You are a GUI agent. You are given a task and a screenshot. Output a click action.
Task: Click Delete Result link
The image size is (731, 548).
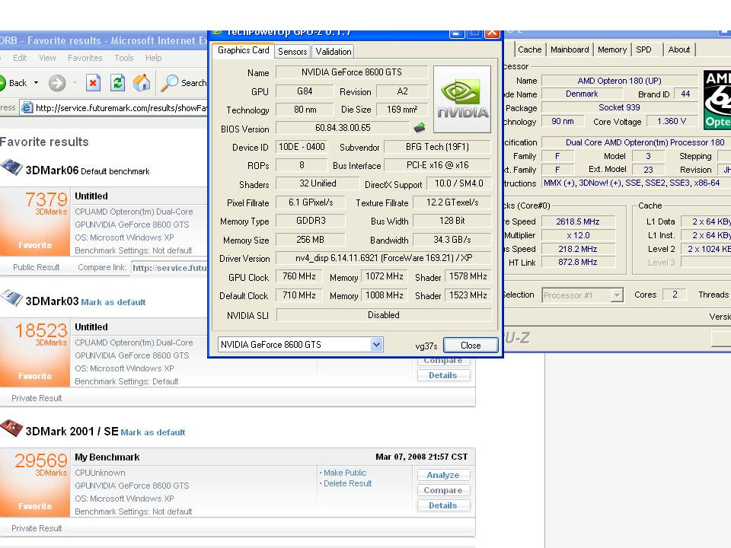point(348,484)
